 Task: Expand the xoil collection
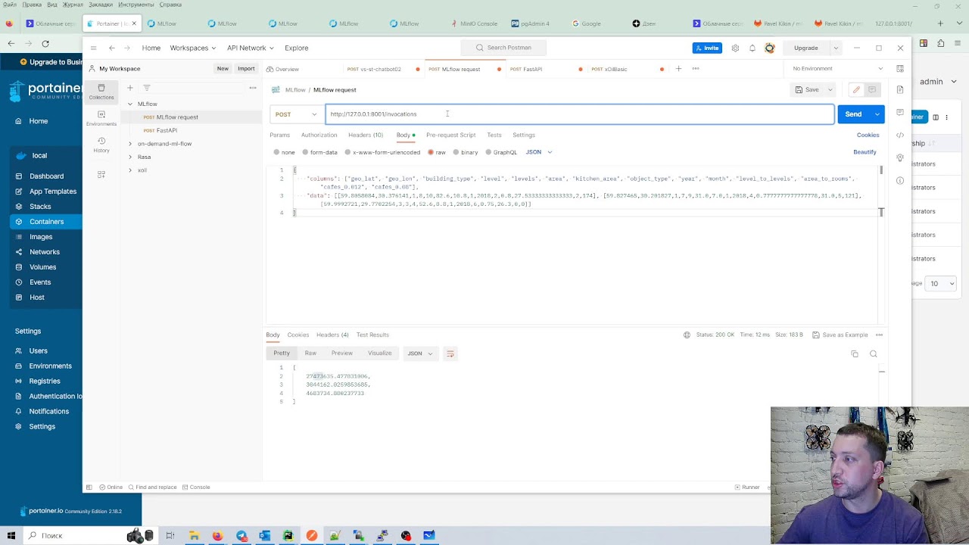130,170
